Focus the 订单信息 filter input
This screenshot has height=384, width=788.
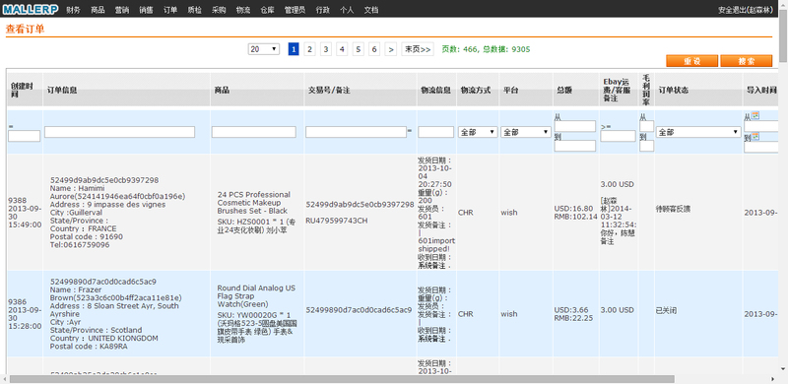[x=119, y=132]
